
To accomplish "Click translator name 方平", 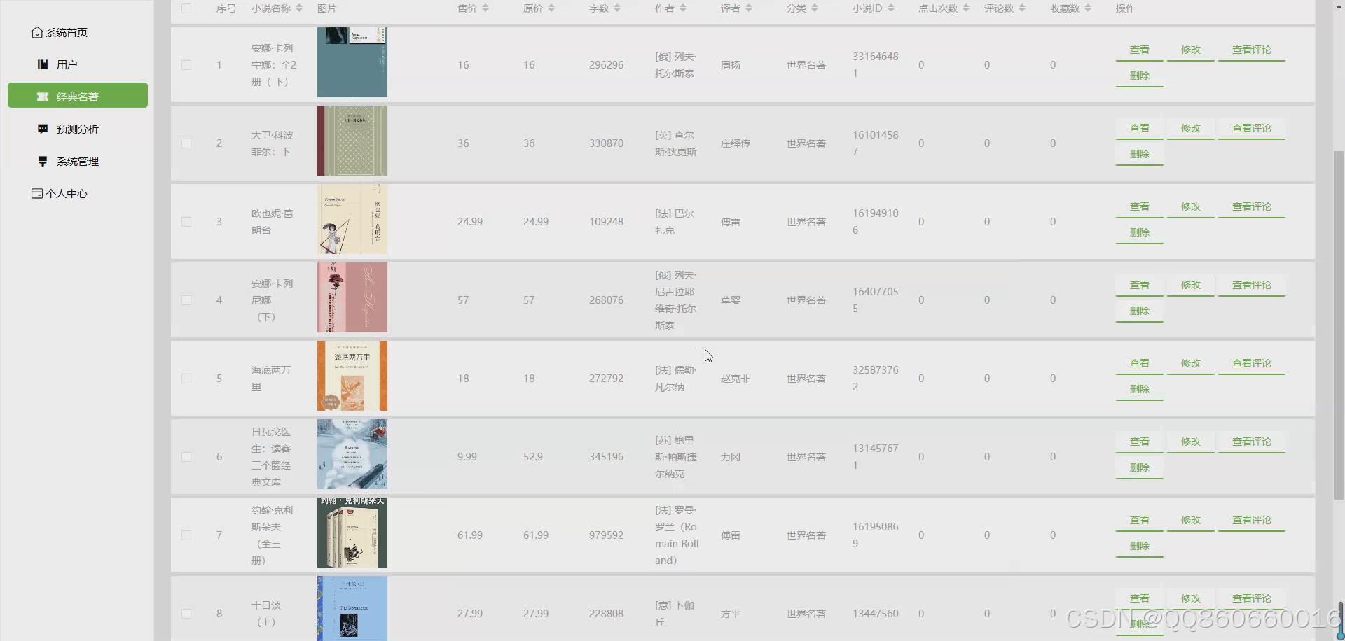I will pos(731,614).
